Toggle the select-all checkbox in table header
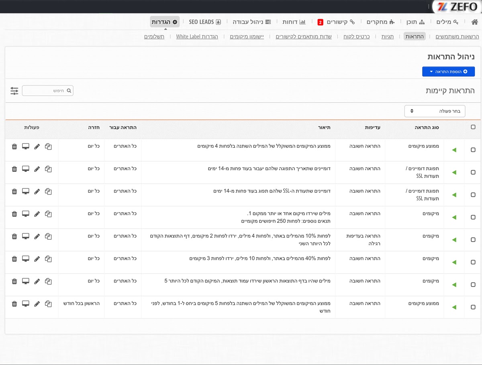This screenshot has height=365, width=482. click(473, 127)
